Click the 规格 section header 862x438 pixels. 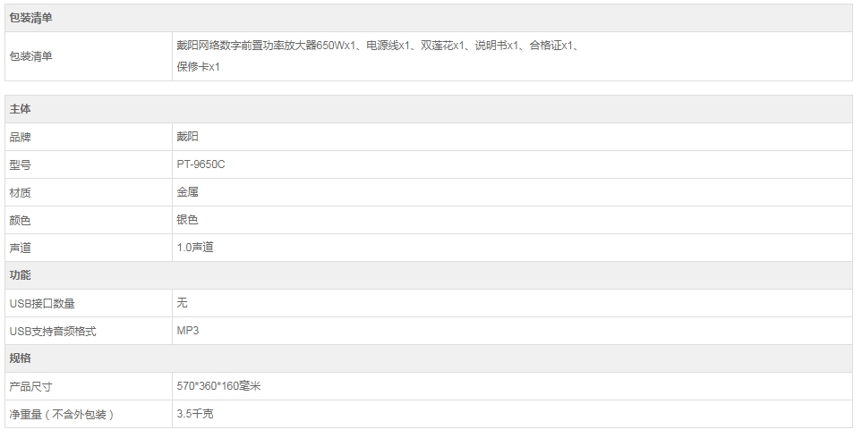[x=429, y=359]
